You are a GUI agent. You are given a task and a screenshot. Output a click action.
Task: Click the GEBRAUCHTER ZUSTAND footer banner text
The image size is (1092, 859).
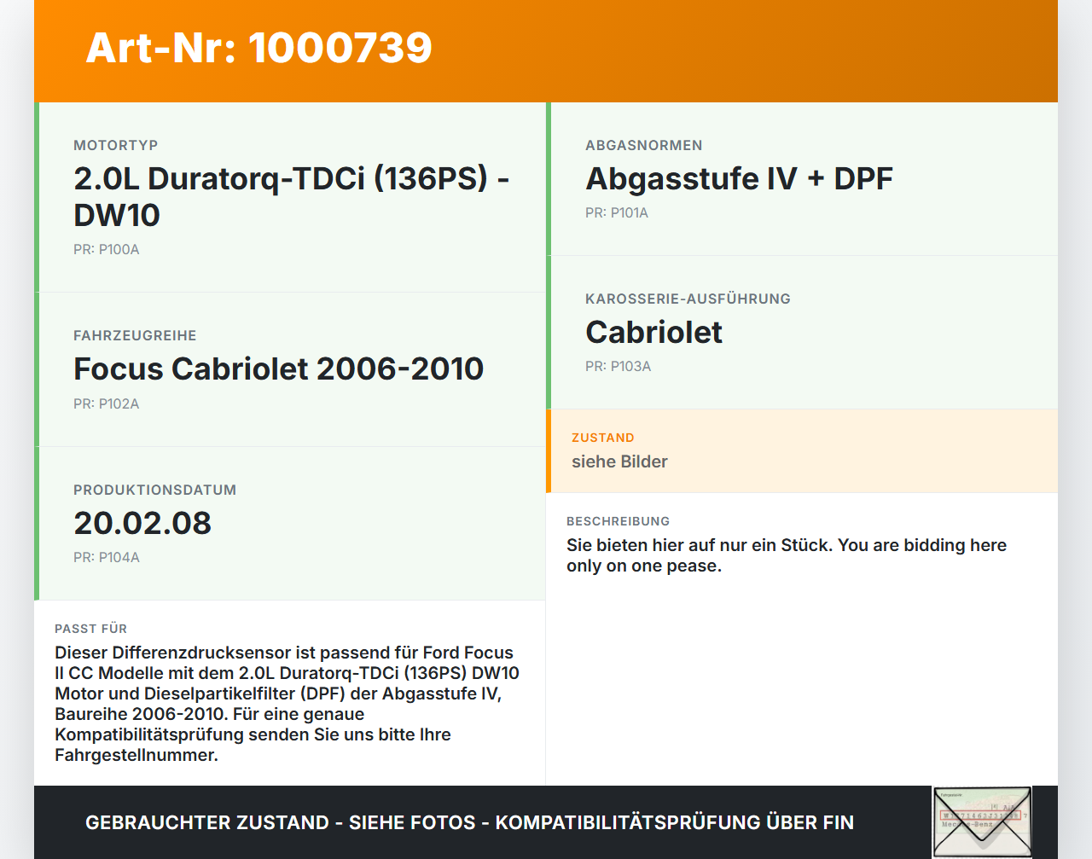point(469,822)
